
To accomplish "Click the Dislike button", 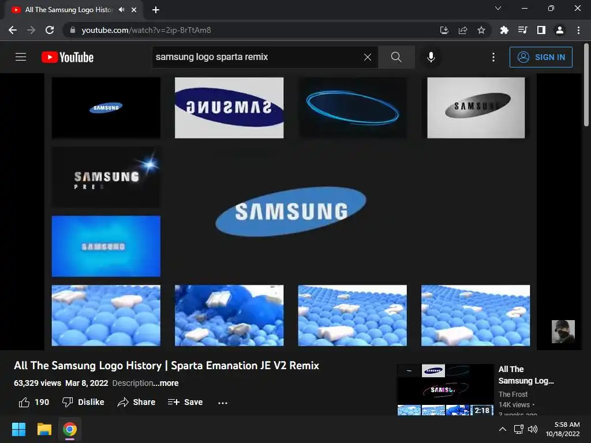I will (x=83, y=402).
